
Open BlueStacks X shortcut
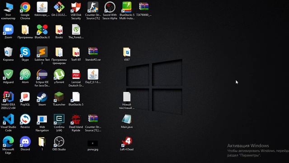[42, 29]
